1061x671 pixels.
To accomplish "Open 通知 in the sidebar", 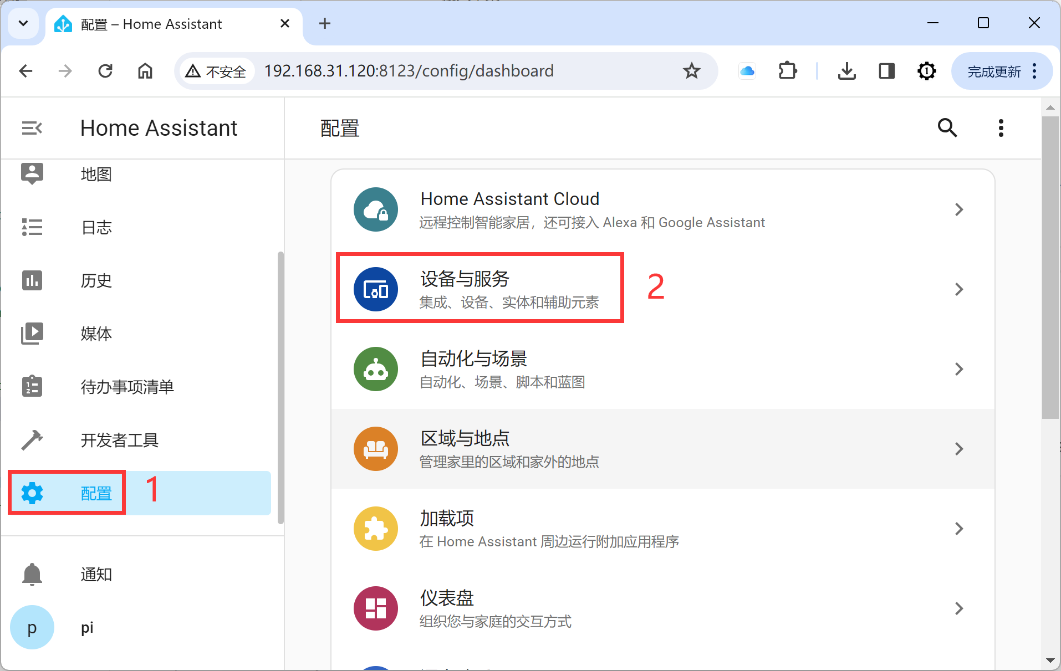I will (96, 574).
